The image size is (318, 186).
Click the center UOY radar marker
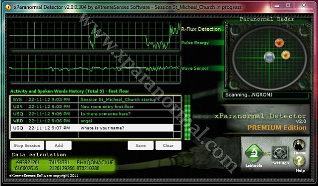pyautogui.click(x=269, y=57)
